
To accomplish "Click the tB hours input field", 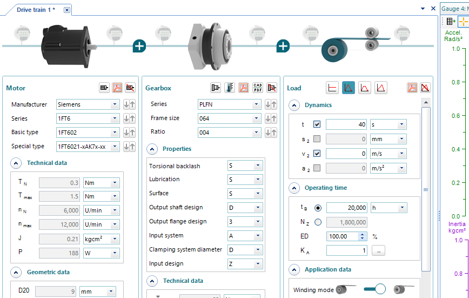I will (347, 208).
